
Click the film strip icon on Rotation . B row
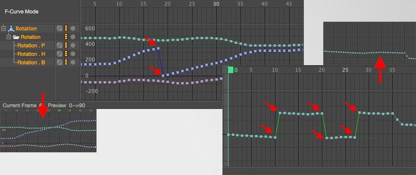(x=66, y=62)
